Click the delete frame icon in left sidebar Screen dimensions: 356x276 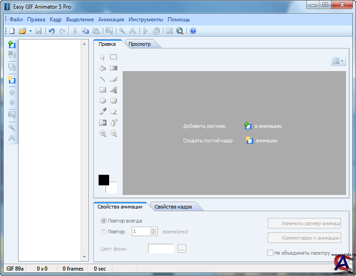[12, 54]
